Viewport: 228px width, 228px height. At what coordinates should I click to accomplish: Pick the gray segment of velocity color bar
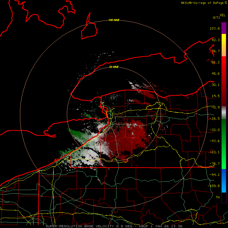224,113
